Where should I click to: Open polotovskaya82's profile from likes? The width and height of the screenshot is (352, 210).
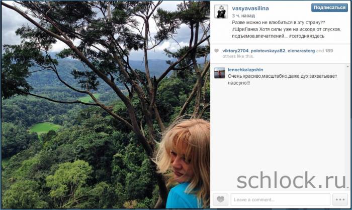point(268,51)
